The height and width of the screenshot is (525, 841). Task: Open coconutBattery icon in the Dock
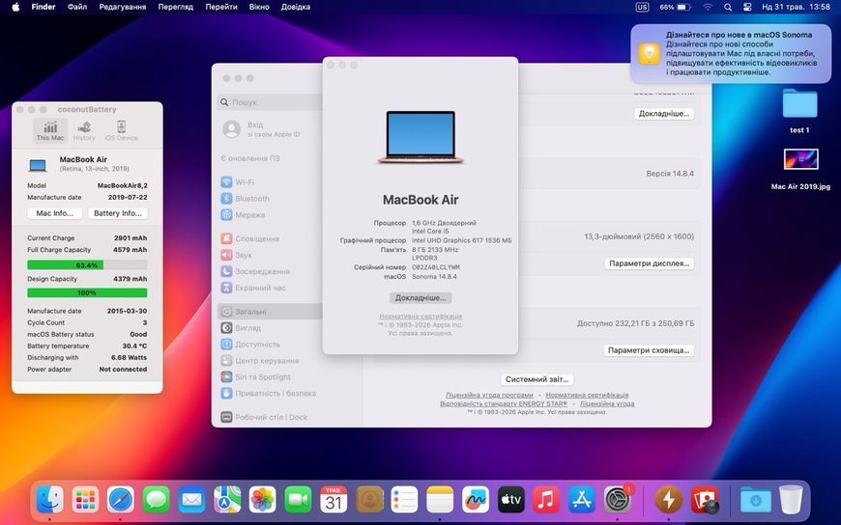coord(668,500)
